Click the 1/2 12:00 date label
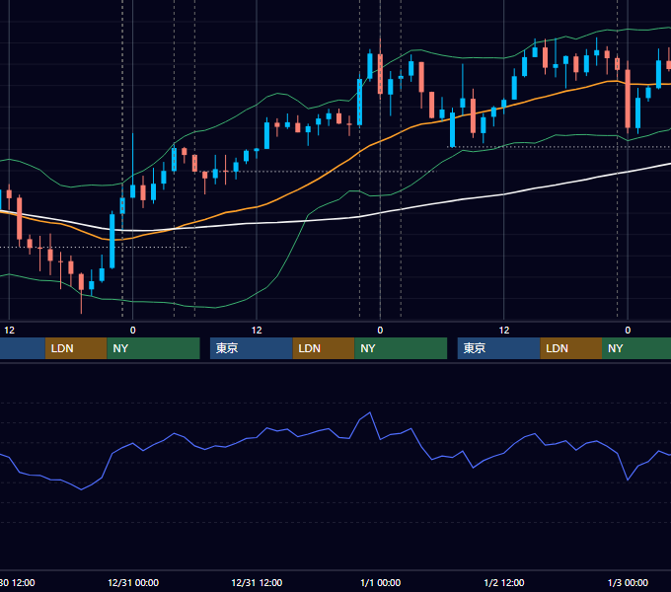This screenshot has width=671, height=592. (x=504, y=582)
